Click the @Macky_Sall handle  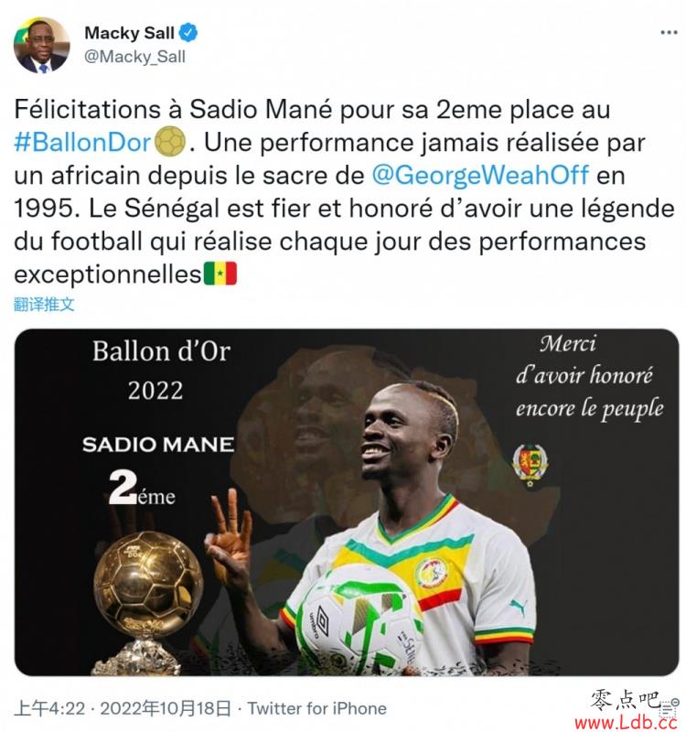134,57
